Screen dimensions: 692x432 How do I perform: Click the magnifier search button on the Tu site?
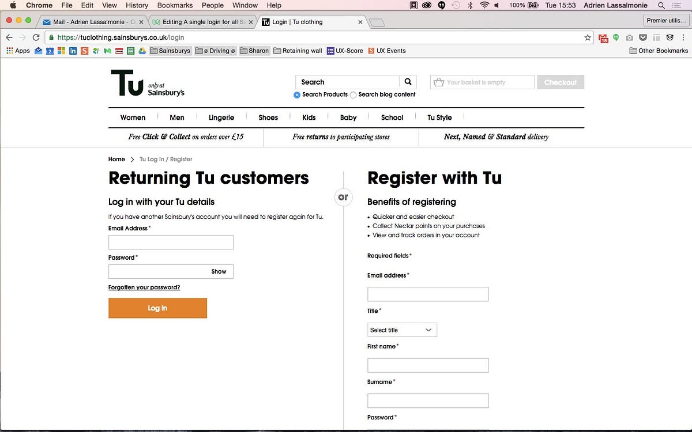click(408, 82)
